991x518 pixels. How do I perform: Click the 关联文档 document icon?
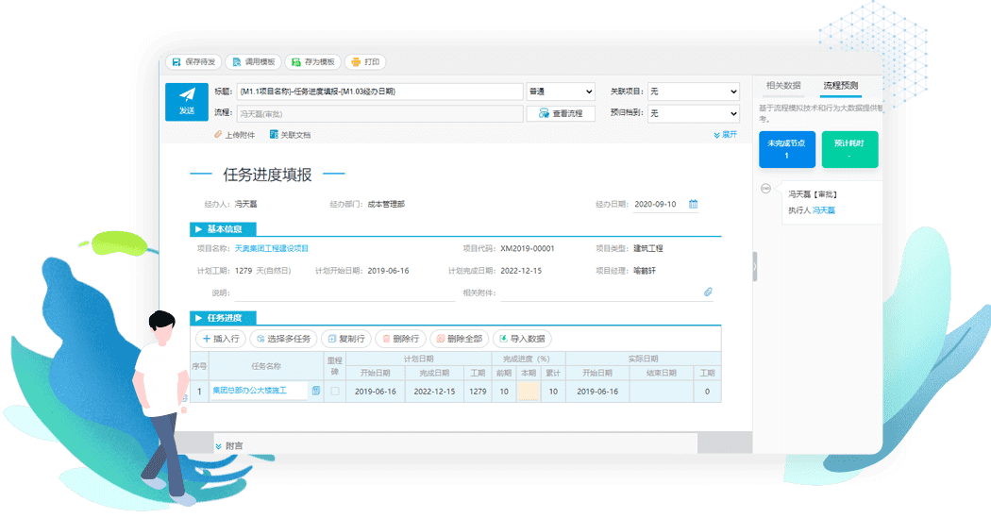coord(274,135)
